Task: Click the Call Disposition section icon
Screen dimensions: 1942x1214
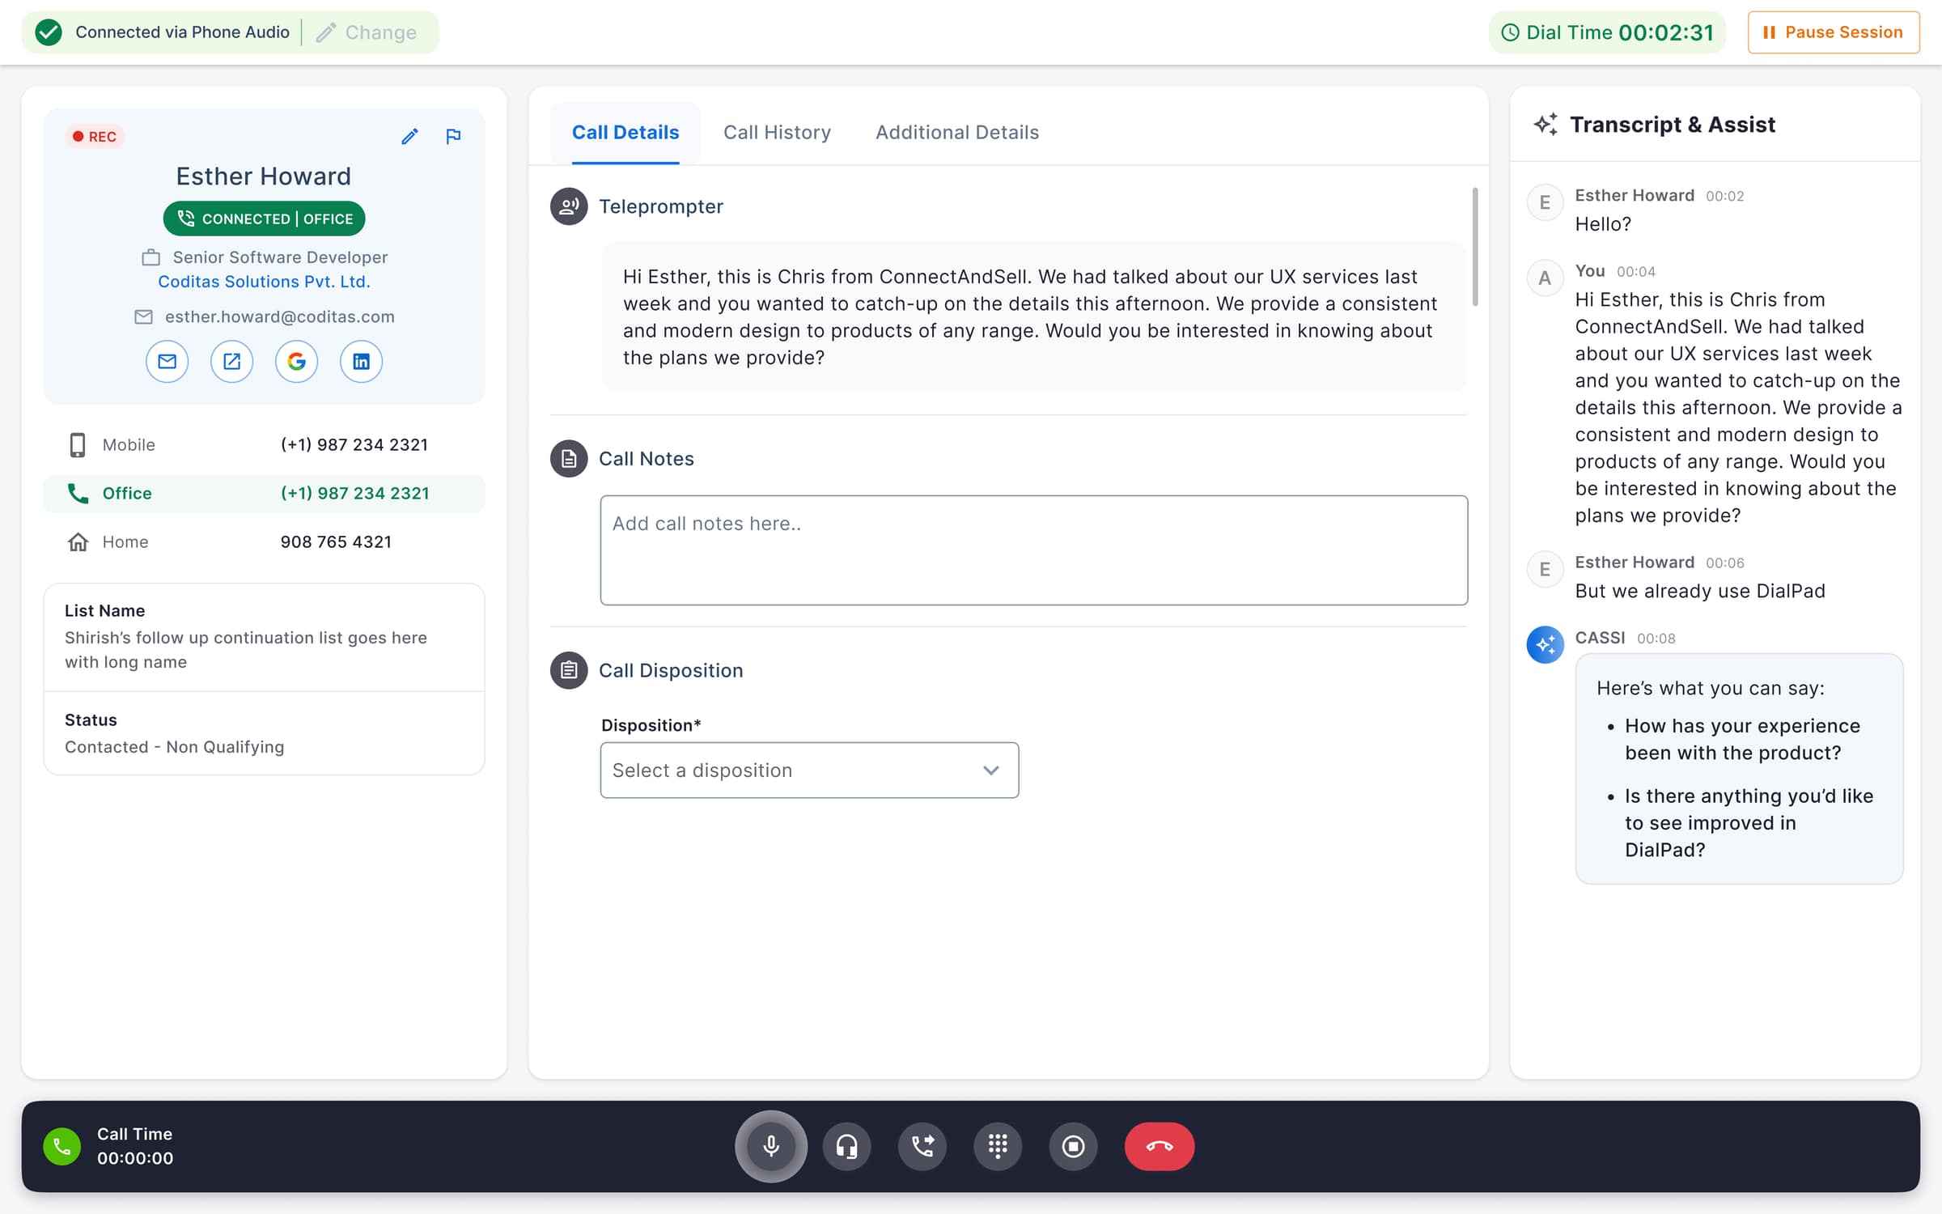Action: coord(569,670)
